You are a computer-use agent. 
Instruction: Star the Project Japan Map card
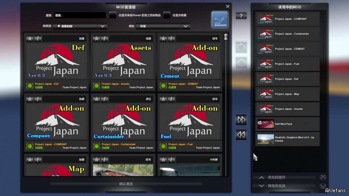(30, 160)
